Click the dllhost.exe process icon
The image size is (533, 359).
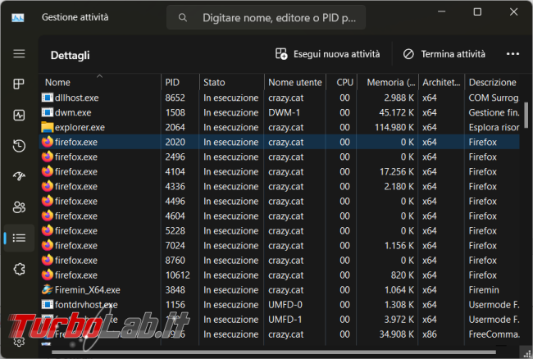(48, 98)
